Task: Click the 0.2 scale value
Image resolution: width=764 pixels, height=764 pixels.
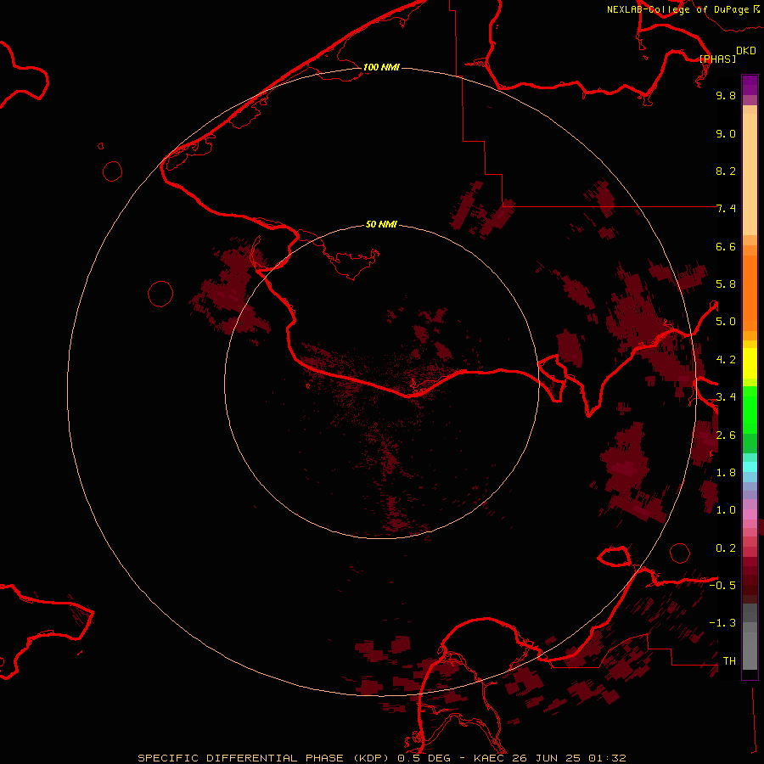Action: (x=726, y=548)
